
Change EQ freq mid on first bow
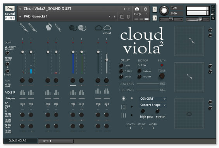point(22,104)
